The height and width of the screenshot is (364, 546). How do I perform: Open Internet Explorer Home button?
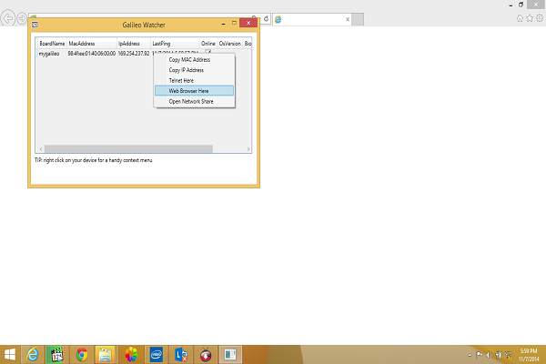tap(520, 18)
